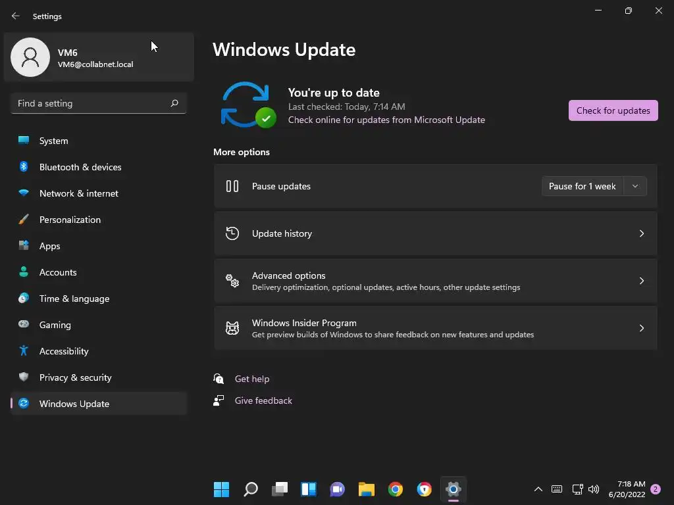Click the Windows Insider Program cat icon
The height and width of the screenshot is (505, 674).
click(232, 328)
